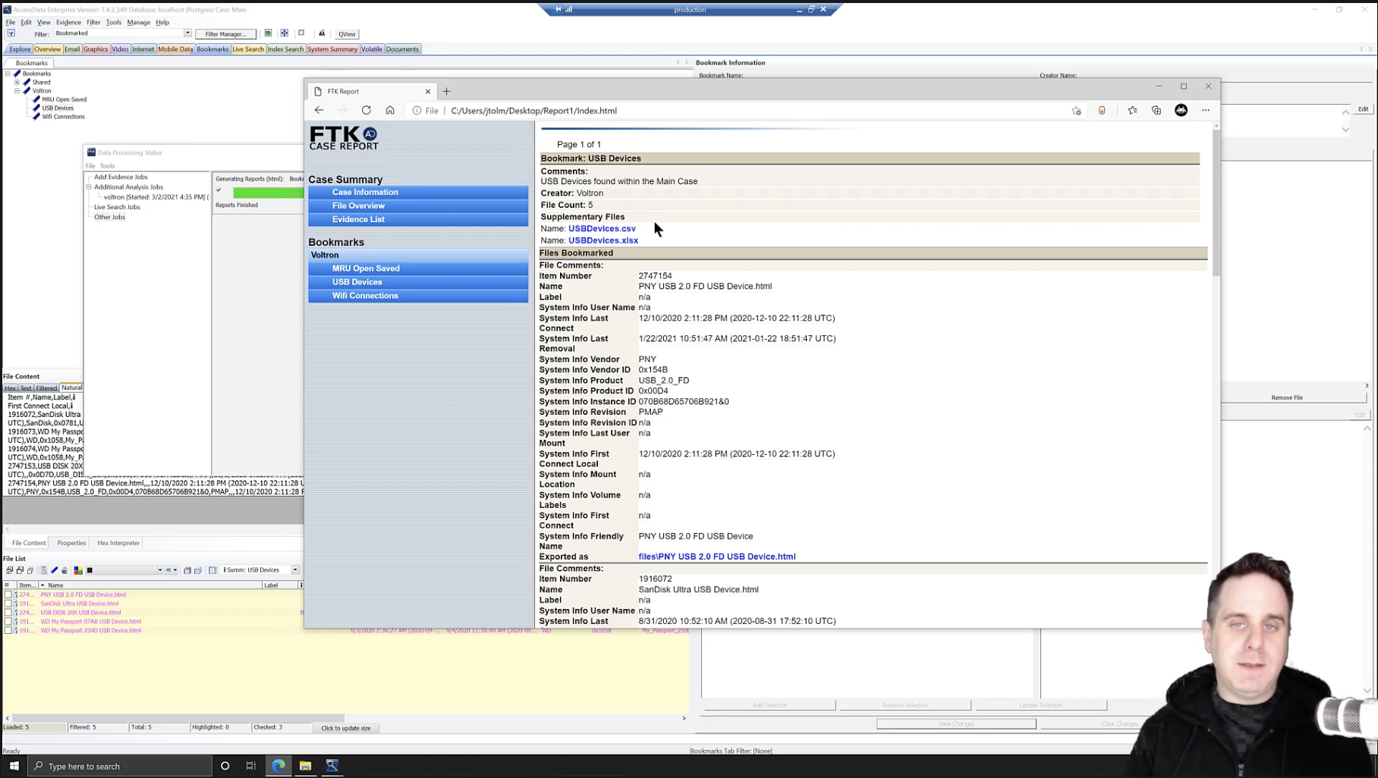The image size is (1378, 778).
Task: Select the checkbox beside WD My Passport 259D USB Device.html
Action: pos(8,630)
